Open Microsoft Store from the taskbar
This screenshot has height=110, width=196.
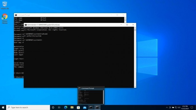[78, 107]
